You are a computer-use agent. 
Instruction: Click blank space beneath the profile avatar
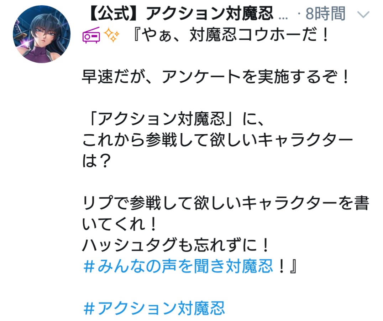click(x=42, y=171)
